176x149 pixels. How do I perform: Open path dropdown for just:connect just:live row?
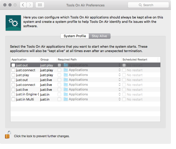click(x=119, y=85)
